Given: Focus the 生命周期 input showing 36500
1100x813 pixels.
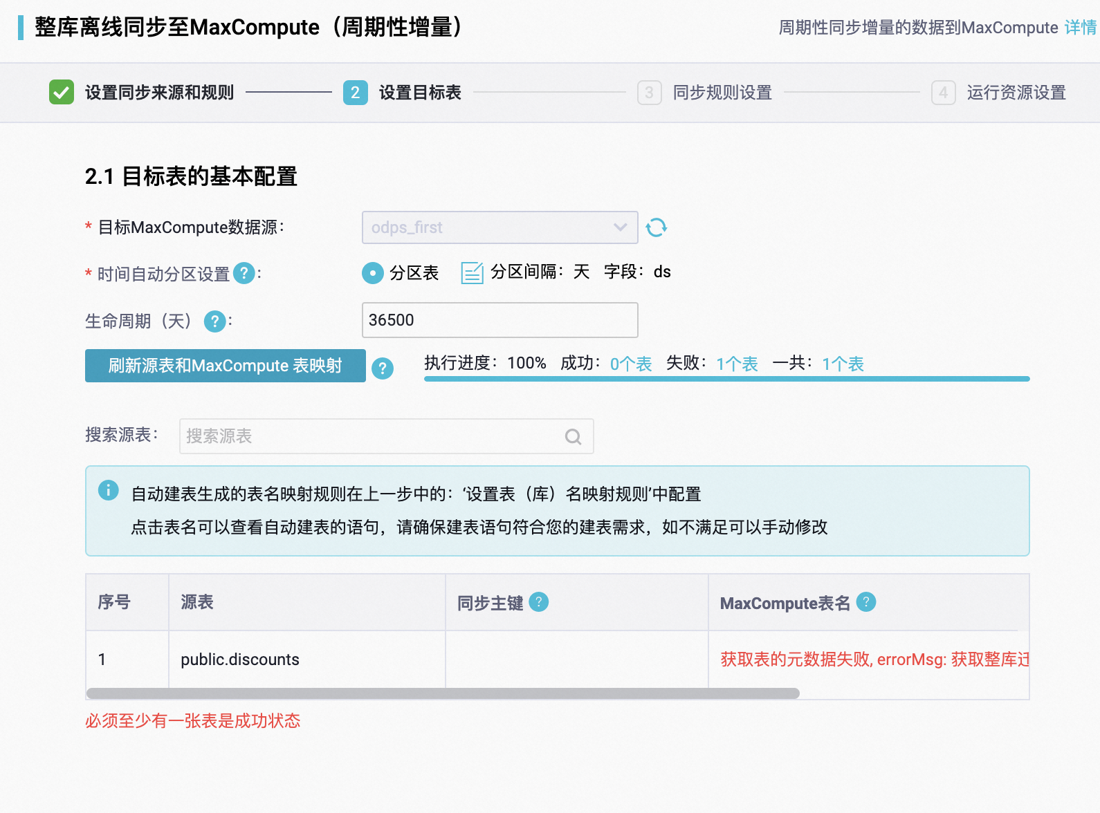Looking at the screenshot, I should pyautogui.click(x=499, y=320).
